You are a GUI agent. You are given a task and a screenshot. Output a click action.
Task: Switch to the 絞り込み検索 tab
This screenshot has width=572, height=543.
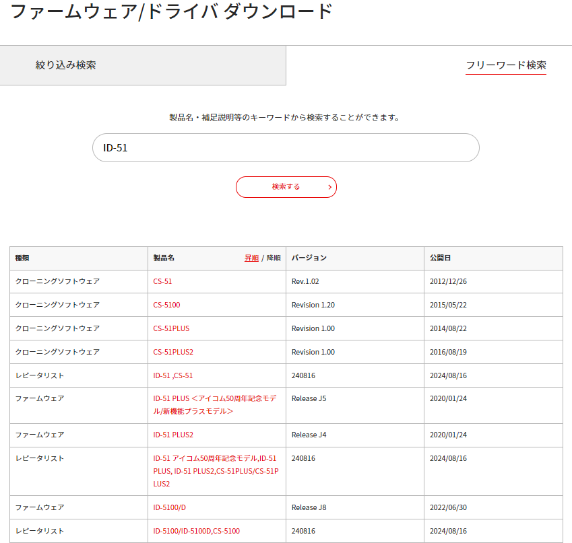click(x=143, y=65)
